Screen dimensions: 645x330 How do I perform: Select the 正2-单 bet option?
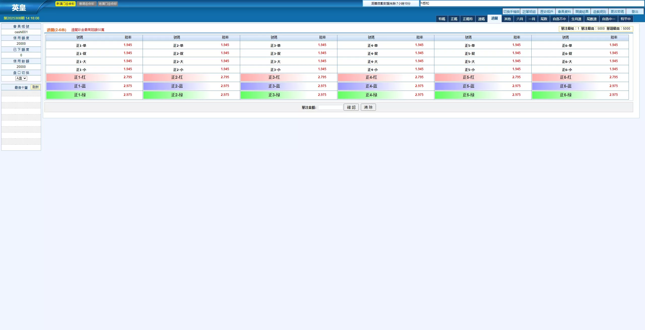178,46
